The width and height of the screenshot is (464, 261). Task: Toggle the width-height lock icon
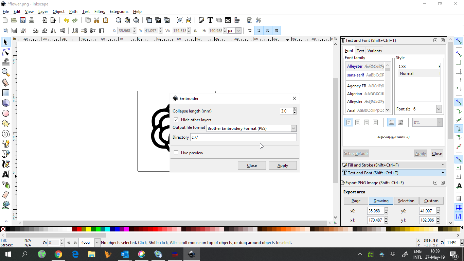click(195, 31)
